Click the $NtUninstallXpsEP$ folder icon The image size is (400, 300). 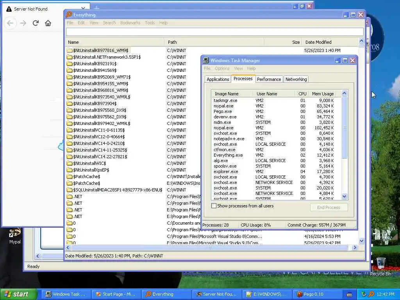pyautogui.click(x=70, y=170)
